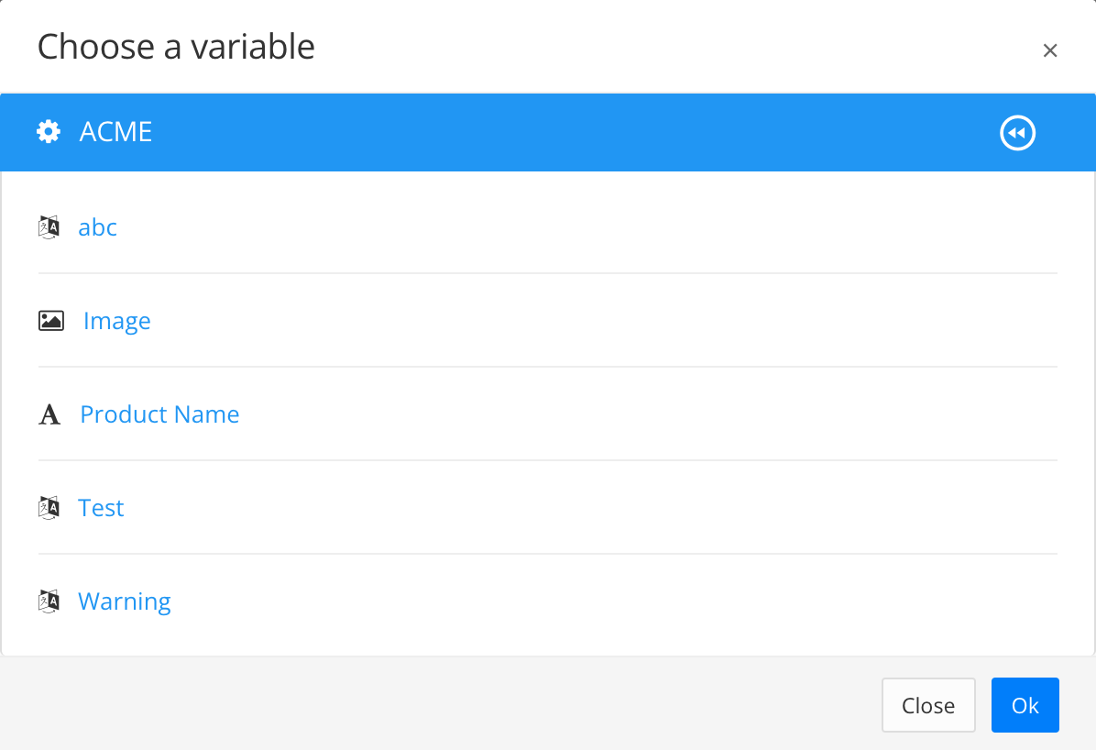Image resolution: width=1096 pixels, height=750 pixels.
Task: Select the Test variable
Action: pos(101,507)
